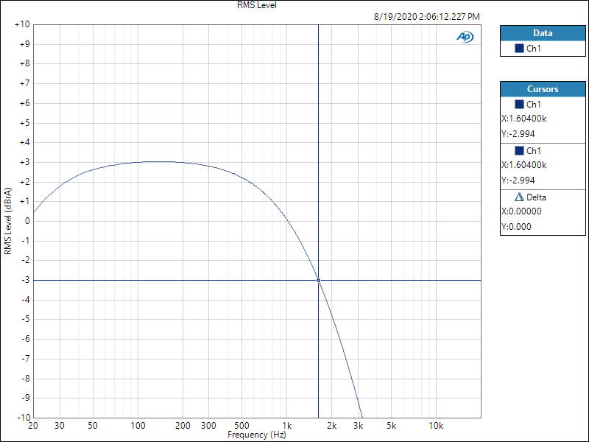Click the Cursors panel header
Screen dimensions: 589x442
543,89
